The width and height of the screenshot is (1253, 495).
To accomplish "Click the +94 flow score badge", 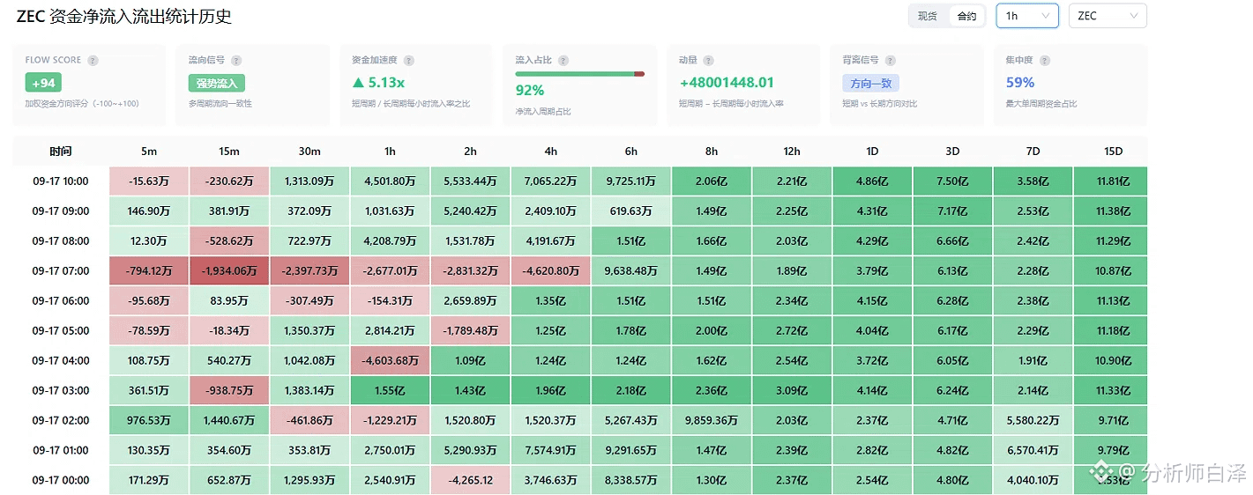I will [x=43, y=84].
